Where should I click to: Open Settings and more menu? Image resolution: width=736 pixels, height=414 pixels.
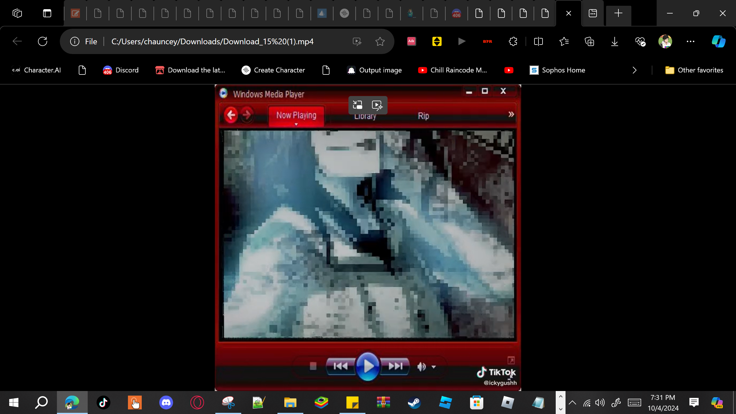tap(691, 41)
